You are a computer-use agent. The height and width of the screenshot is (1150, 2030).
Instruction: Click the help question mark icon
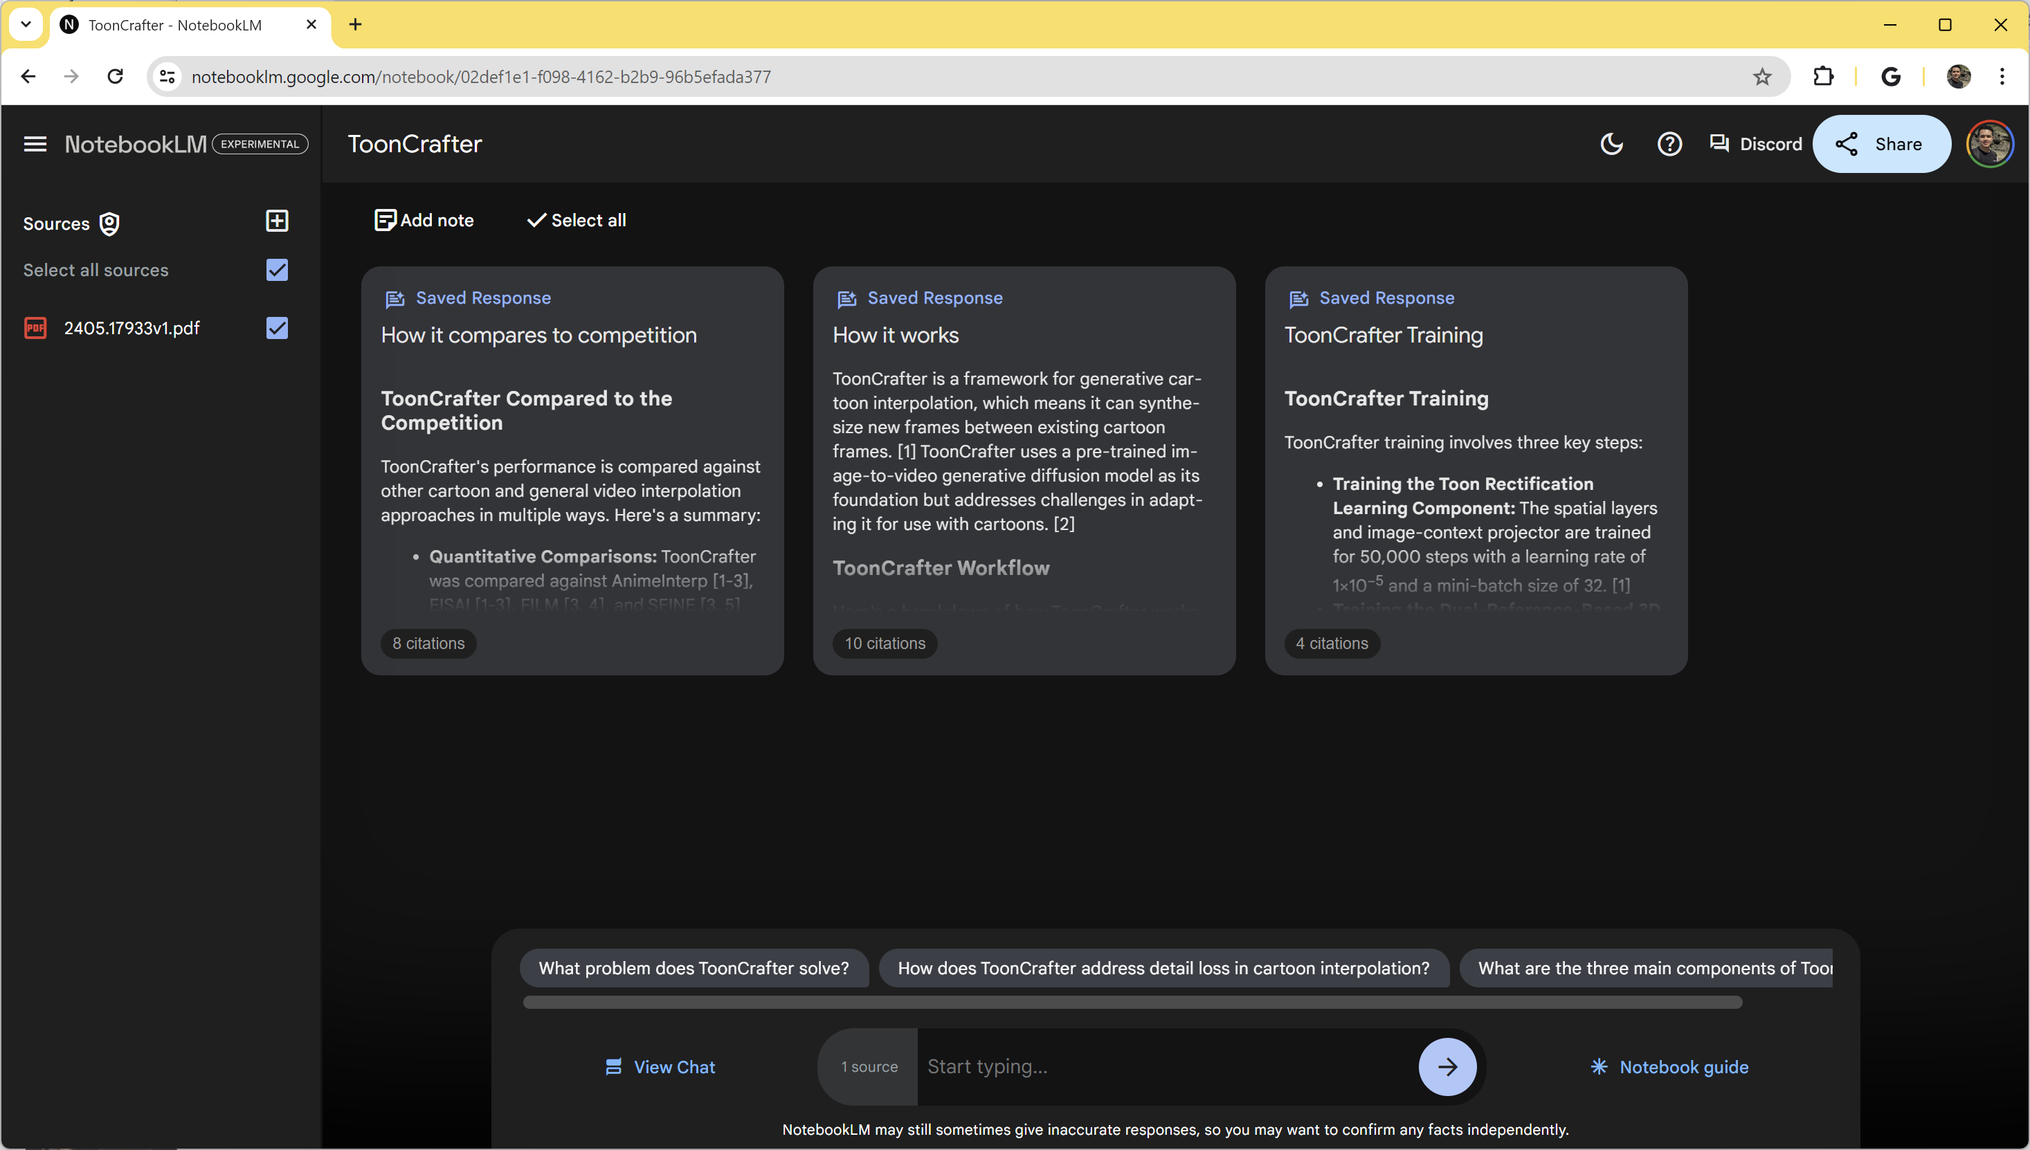[1669, 142]
